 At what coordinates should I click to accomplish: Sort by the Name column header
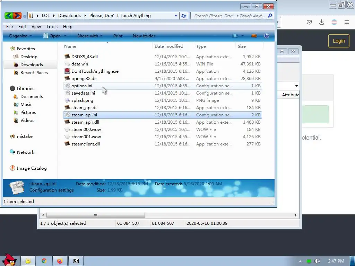[107, 46]
